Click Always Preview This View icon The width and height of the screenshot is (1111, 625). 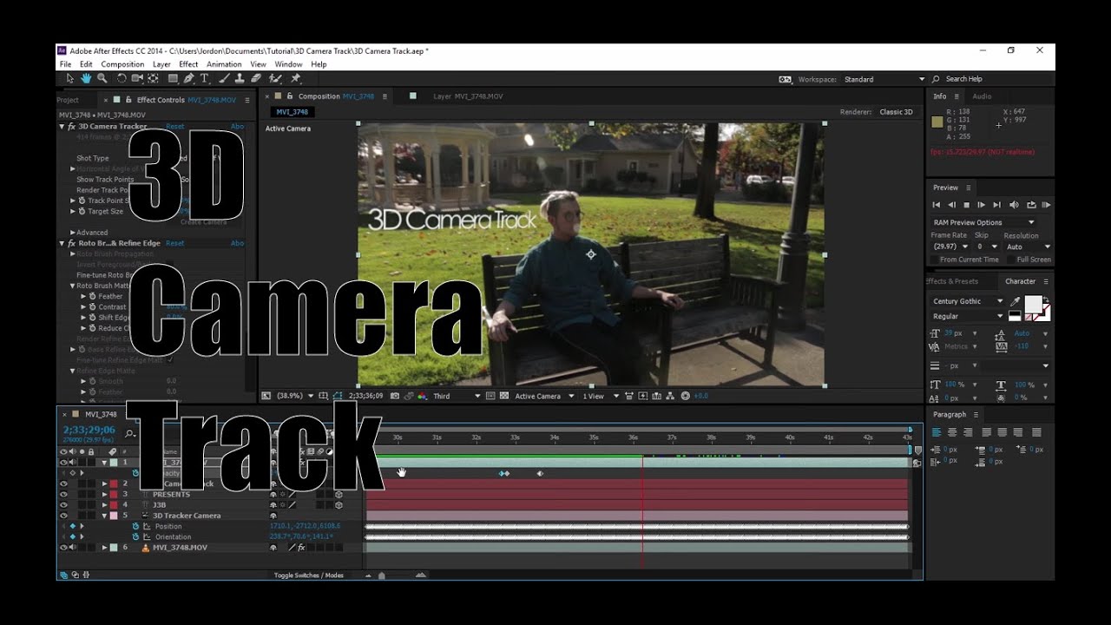[266, 396]
